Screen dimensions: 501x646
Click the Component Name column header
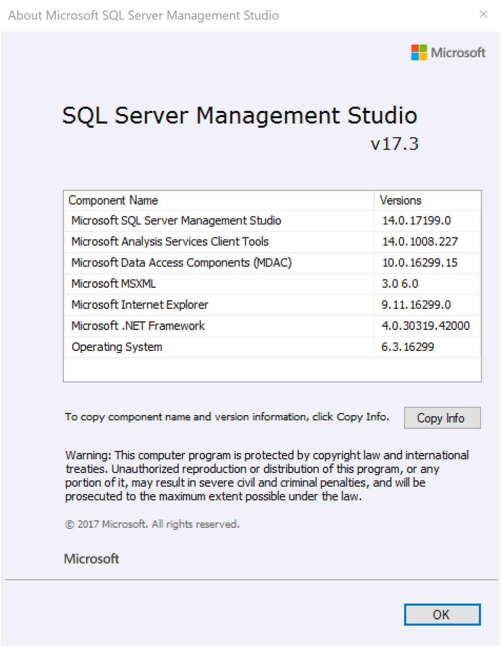coord(114,200)
